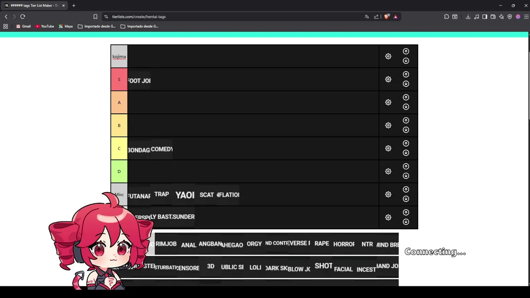This screenshot has height=298, width=530.
Task: Click the translate page icon
Action: coord(367,17)
